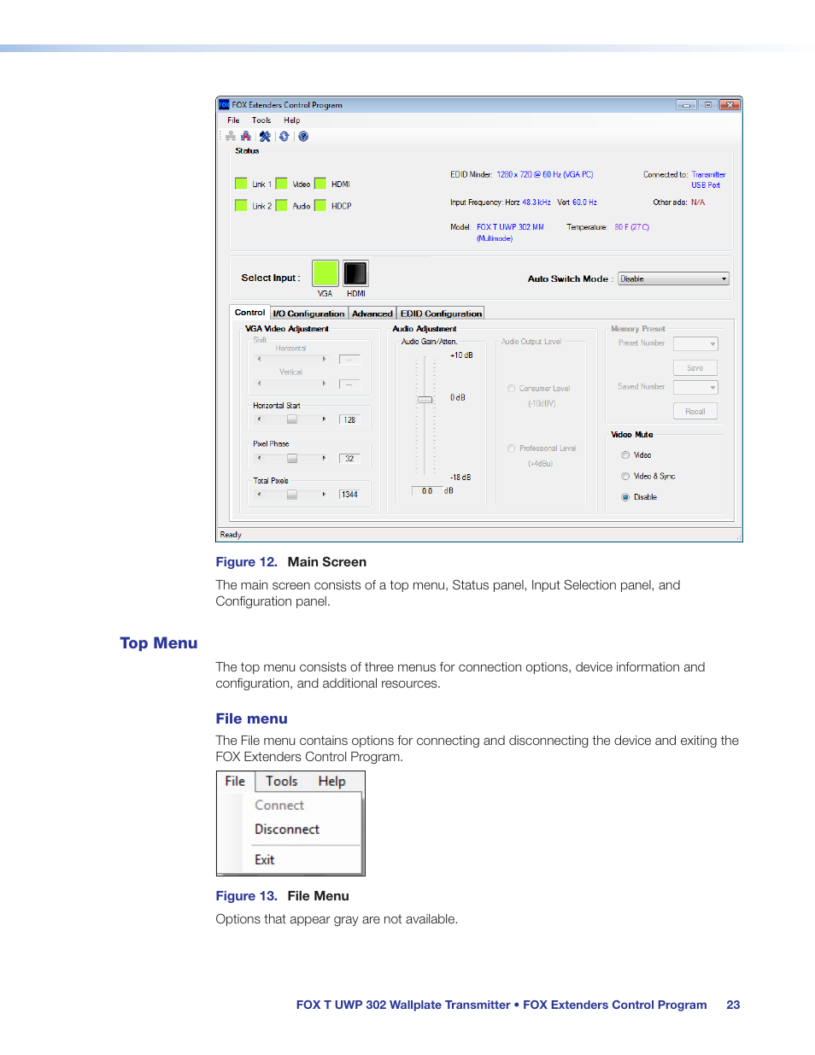Choose Exit in the File dropdown
The width and height of the screenshot is (815, 1055).
click(264, 860)
